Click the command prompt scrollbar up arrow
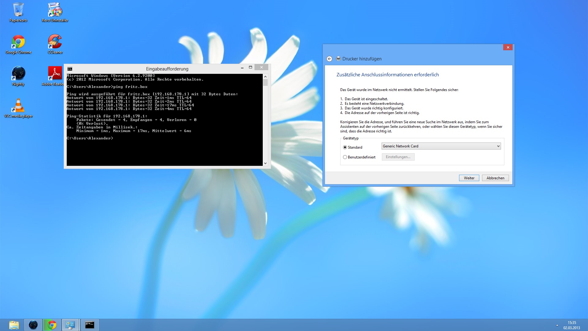This screenshot has height=331, width=588. pos(265,77)
